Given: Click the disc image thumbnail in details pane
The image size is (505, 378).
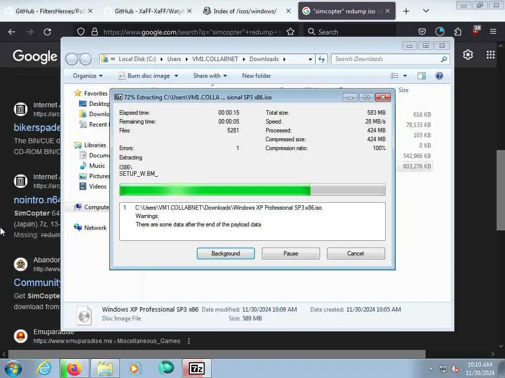Looking at the screenshot, I should coord(84,315).
